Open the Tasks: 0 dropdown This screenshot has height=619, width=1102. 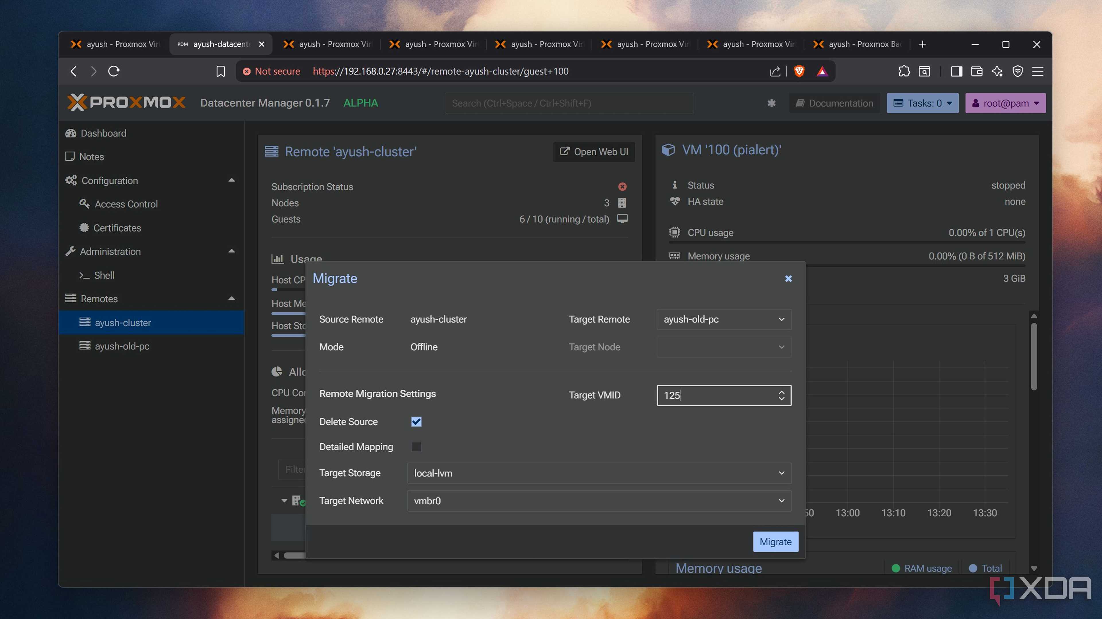(922, 103)
